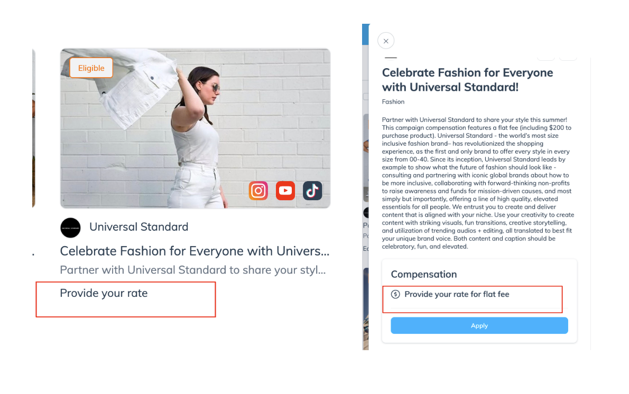Click the blue bar at panel's top-left edge
This screenshot has height=394, width=629.
[365, 34]
